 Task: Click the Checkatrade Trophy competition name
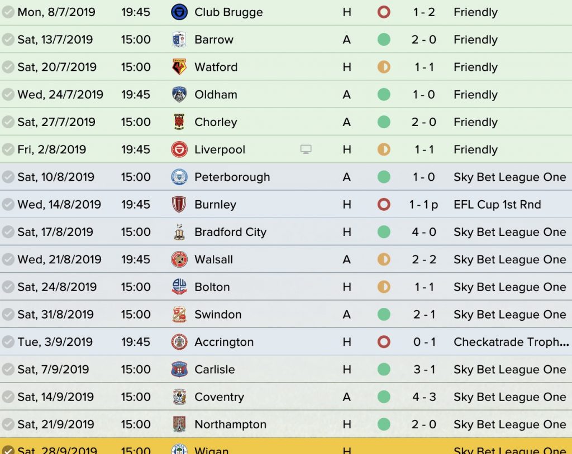[511, 342]
